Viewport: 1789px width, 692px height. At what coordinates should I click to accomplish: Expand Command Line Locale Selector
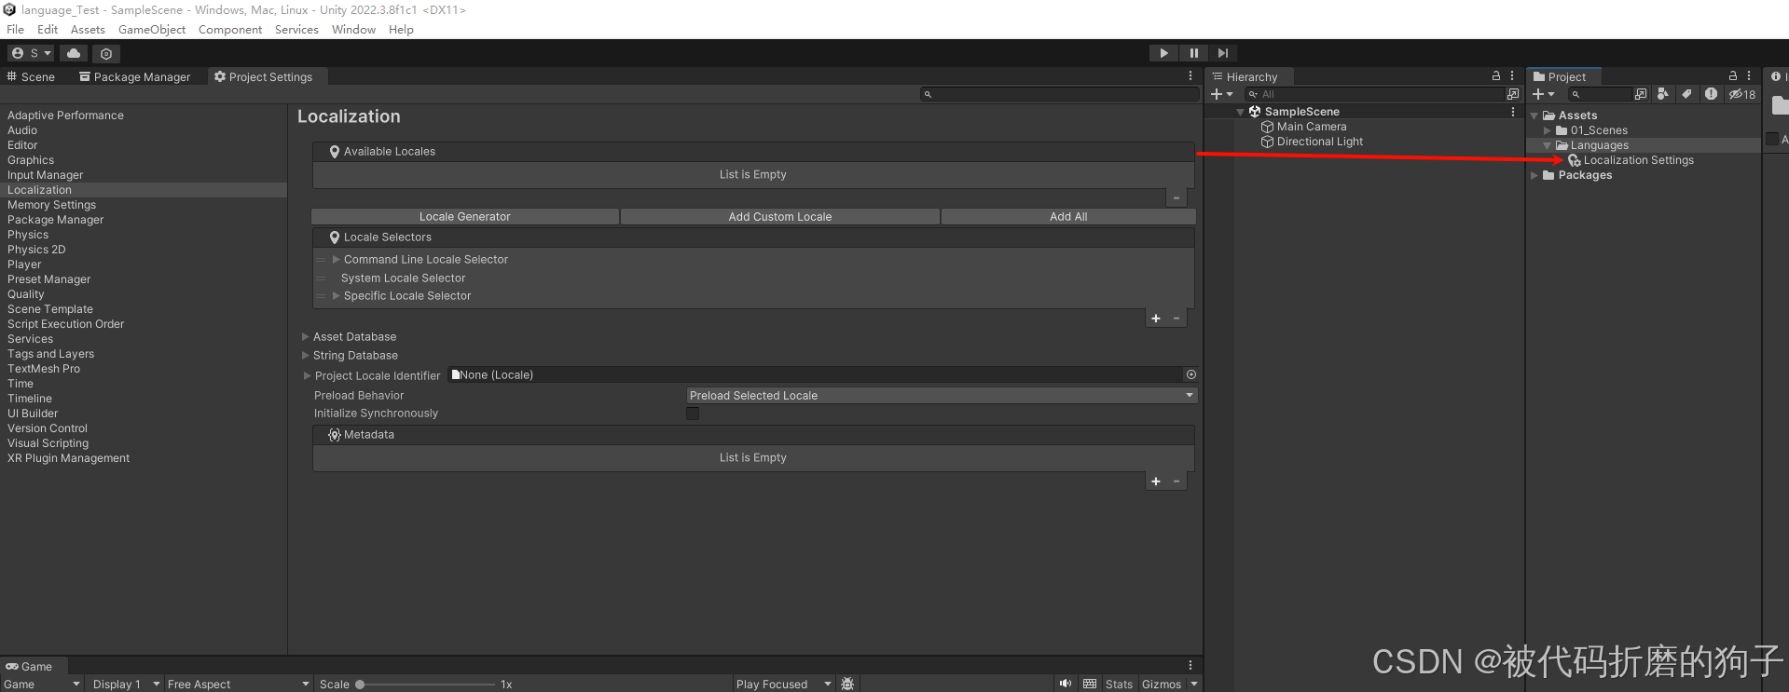pyautogui.click(x=337, y=260)
